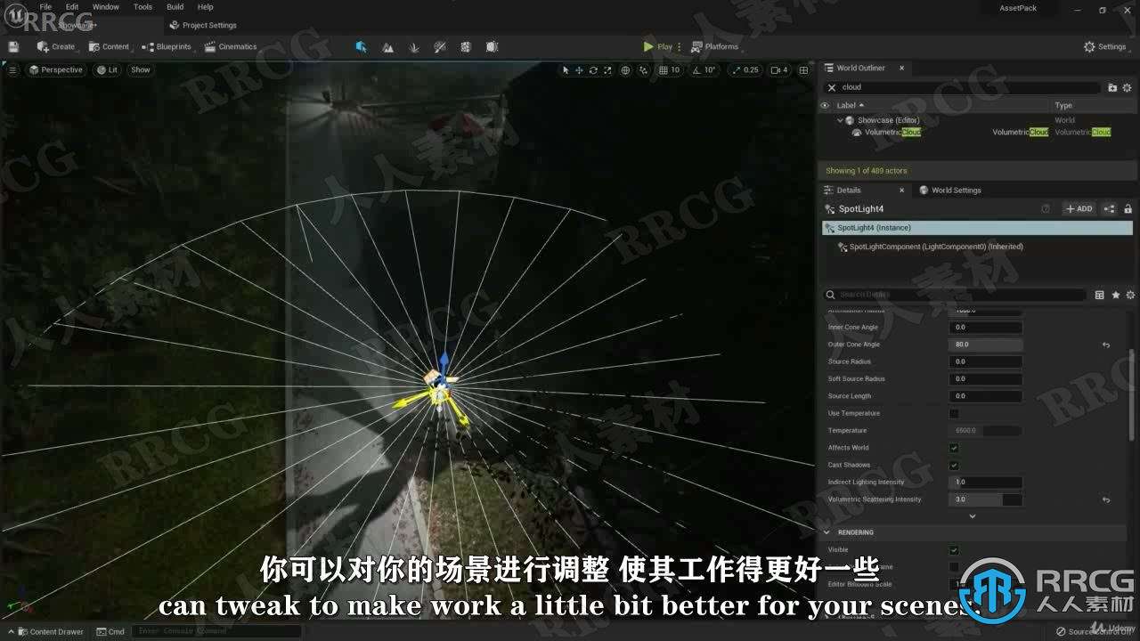Image resolution: width=1140 pixels, height=641 pixels.
Task: Click the blueprint/add script icon in Details
Action: (x=1109, y=208)
